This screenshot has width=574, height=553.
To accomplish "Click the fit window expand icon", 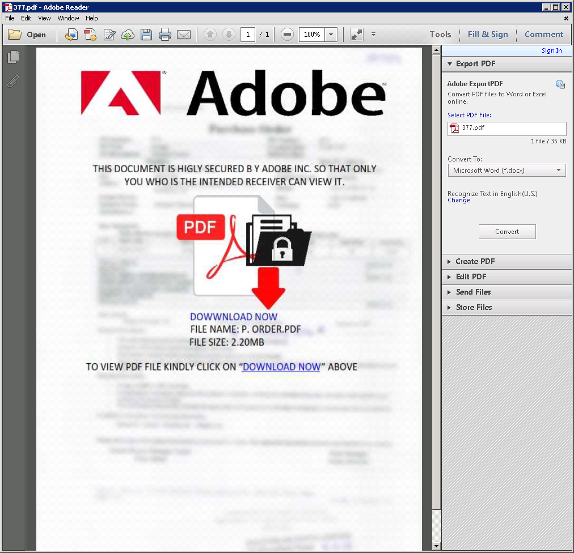I will 357,35.
